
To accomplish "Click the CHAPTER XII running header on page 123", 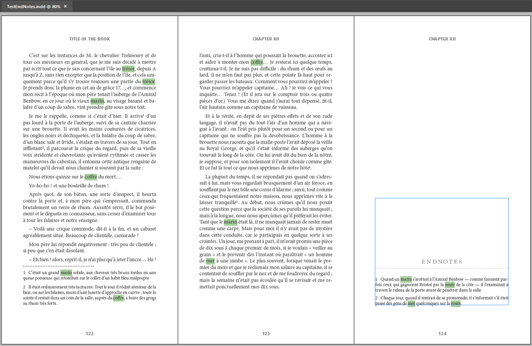I will click(266, 39).
